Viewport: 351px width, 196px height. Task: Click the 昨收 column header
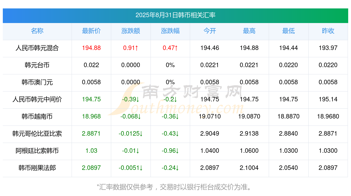328,31
